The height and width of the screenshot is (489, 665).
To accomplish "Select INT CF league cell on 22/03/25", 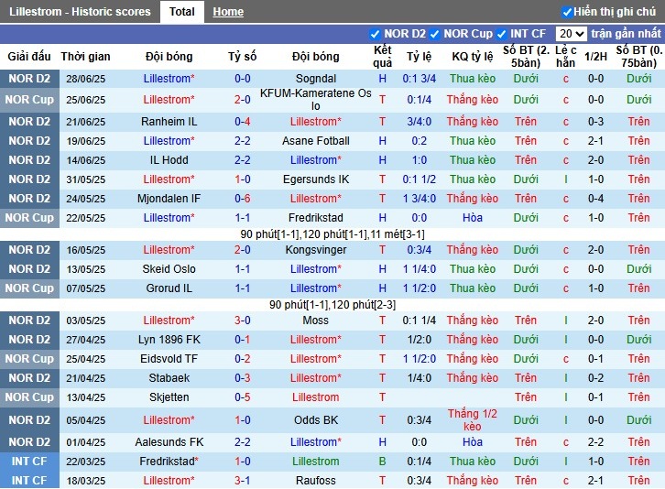I will (29, 462).
